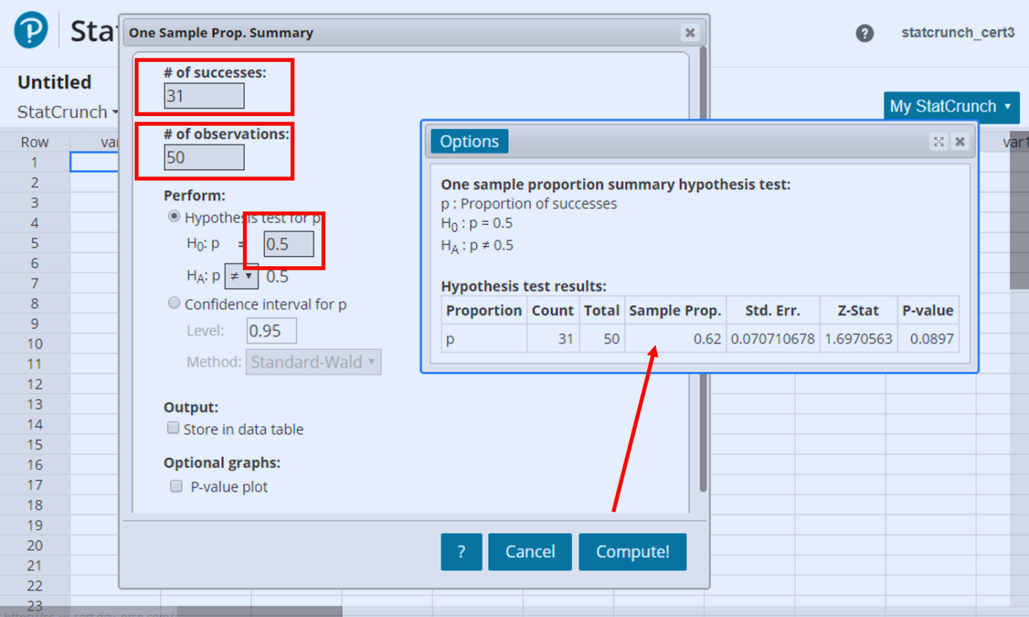Click the dialog's vertical scrollbar

702,275
